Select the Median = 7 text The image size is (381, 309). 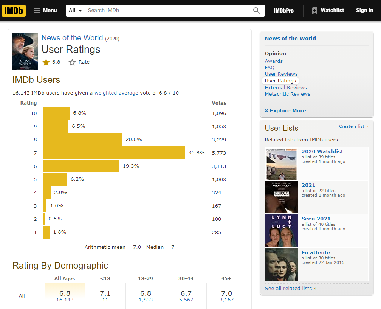[160, 247]
